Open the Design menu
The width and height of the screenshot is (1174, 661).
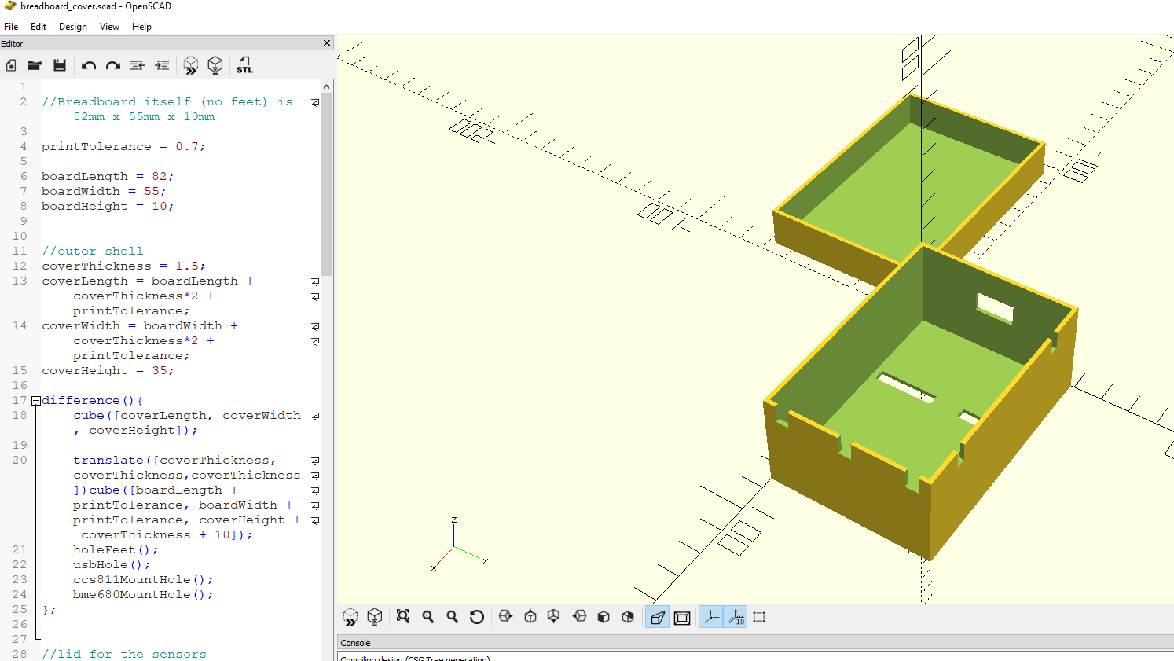tap(72, 27)
